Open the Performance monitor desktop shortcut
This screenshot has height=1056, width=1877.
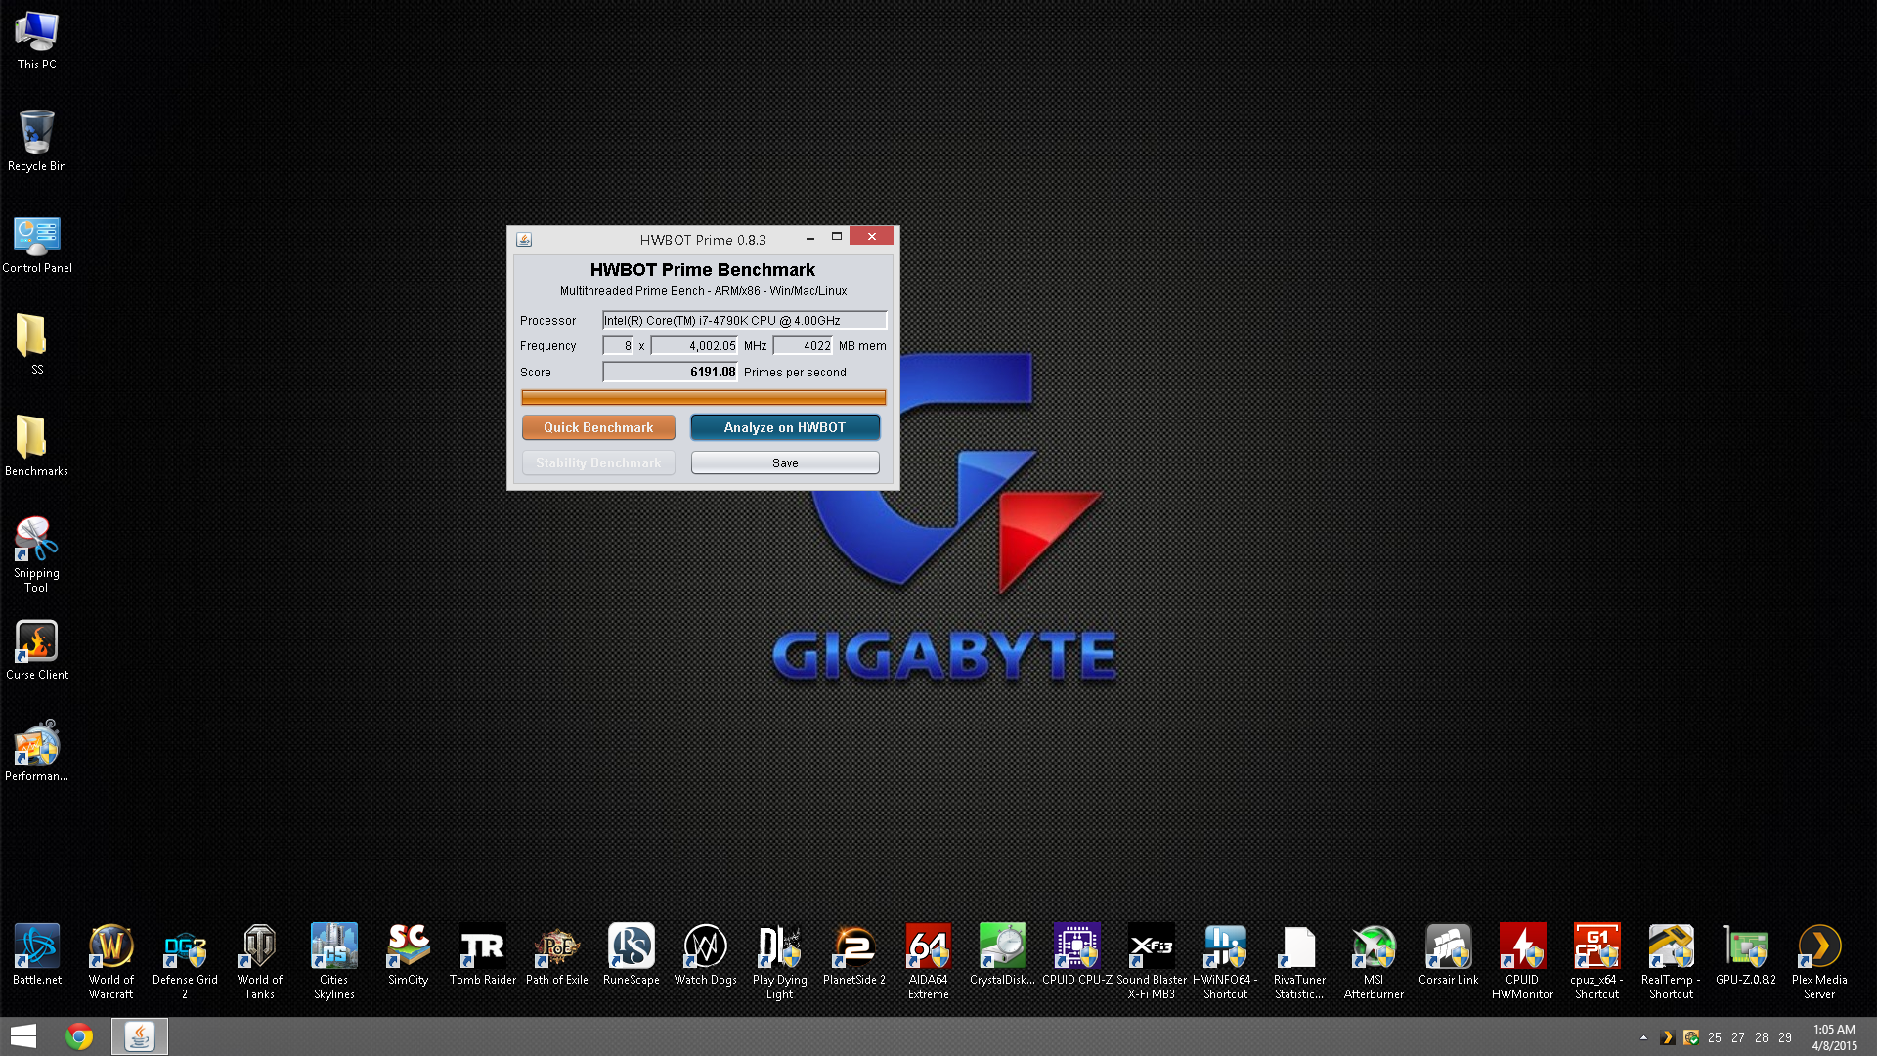37,753
